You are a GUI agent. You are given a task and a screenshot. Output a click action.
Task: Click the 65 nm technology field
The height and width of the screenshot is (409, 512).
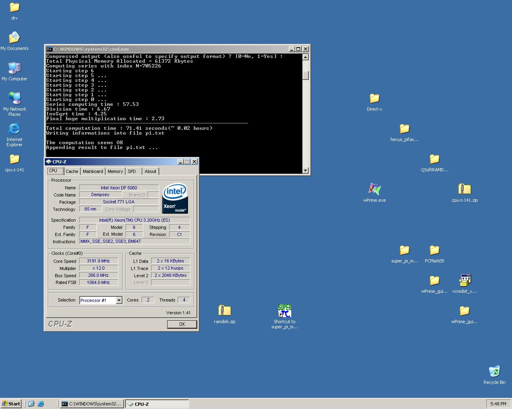click(x=90, y=209)
